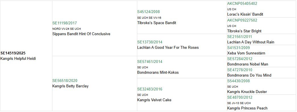Viewport: 297px width, 112px height.
Task: Open registration link SE32483/2016
Action: [x=150, y=89]
